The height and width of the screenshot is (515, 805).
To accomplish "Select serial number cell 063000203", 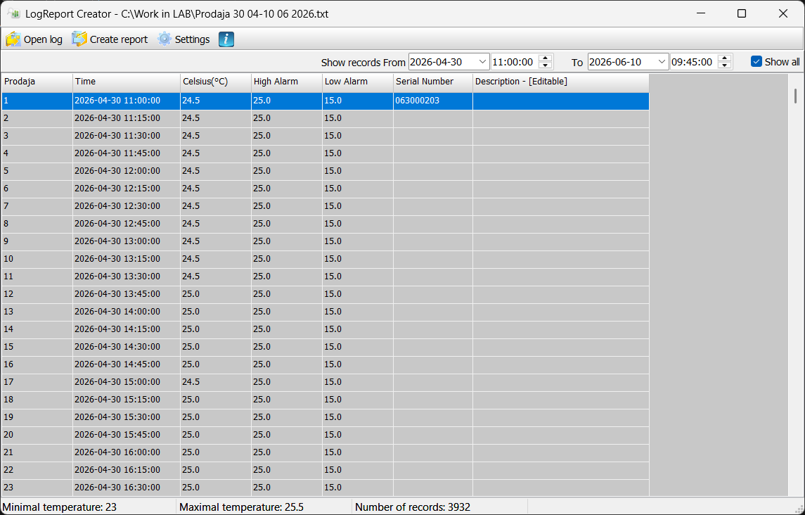I will point(433,101).
